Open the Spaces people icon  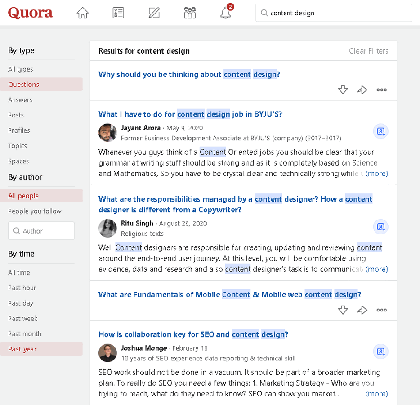190,13
